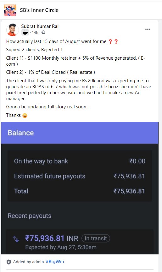
Task: Click the SB's Inner Circle group name
Action: pos(39,10)
